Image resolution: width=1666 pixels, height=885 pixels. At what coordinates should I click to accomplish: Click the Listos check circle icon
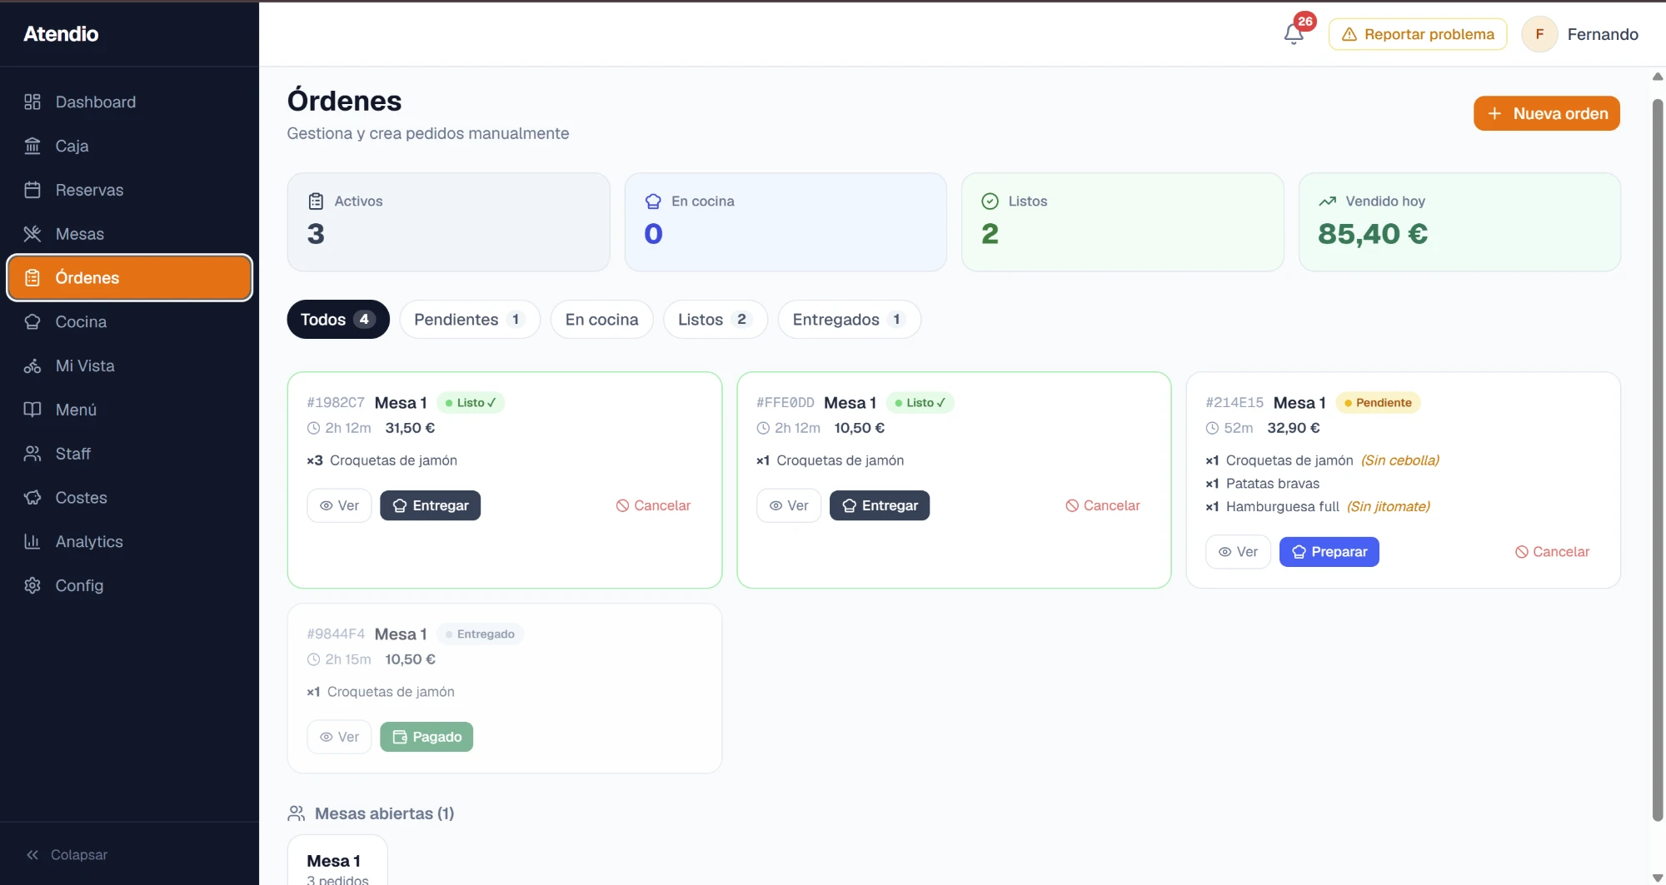990,201
